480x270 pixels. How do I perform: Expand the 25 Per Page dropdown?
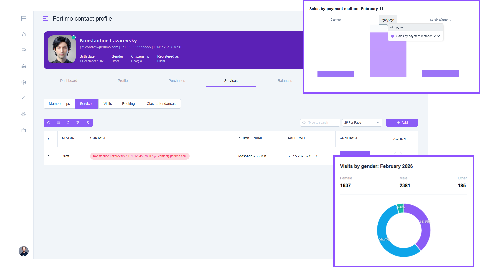pyautogui.click(x=362, y=123)
